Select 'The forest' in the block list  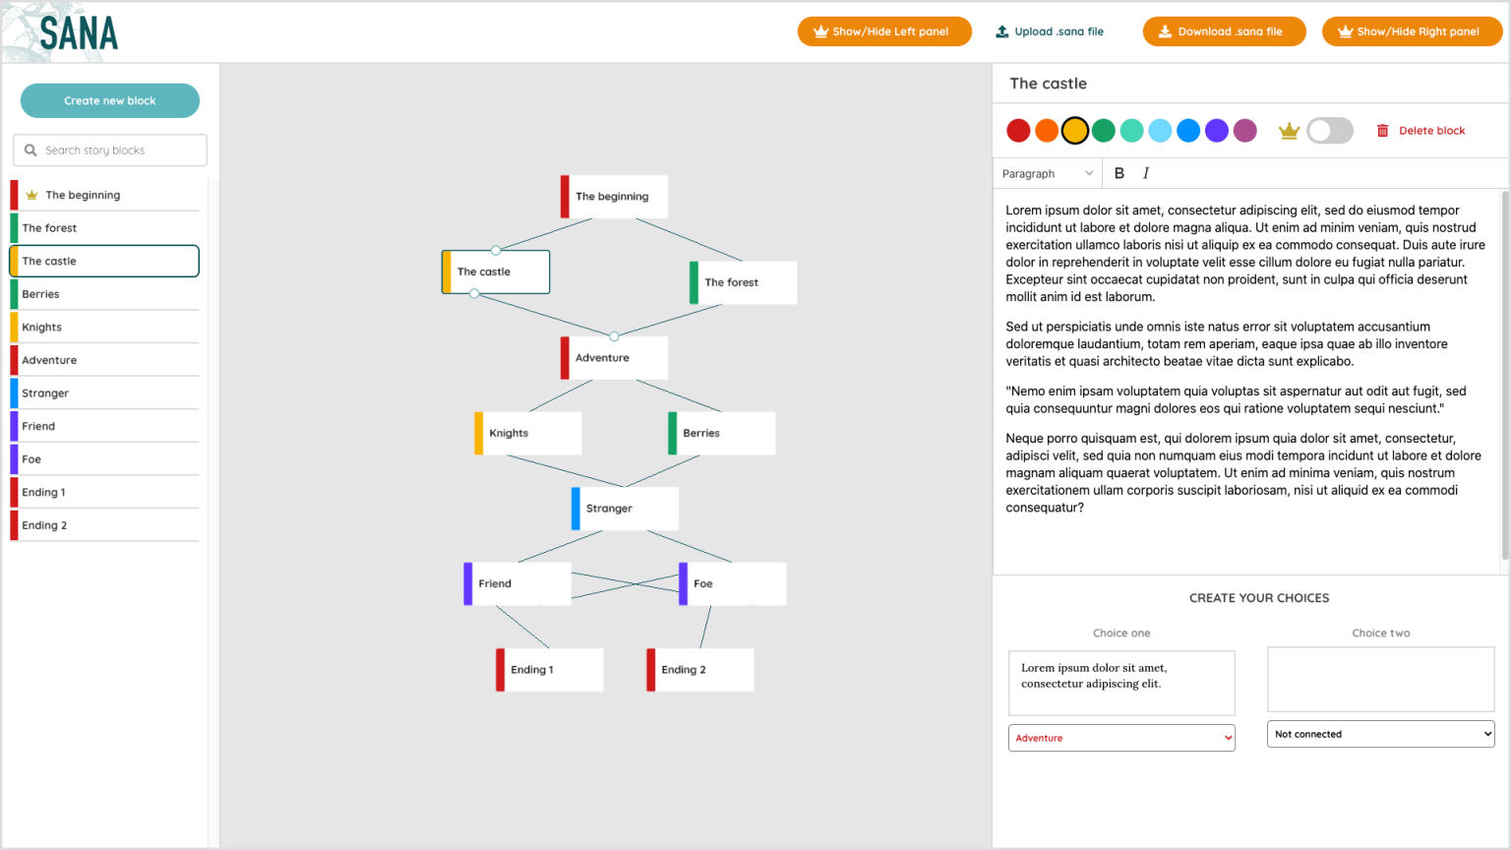click(x=104, y=228)
